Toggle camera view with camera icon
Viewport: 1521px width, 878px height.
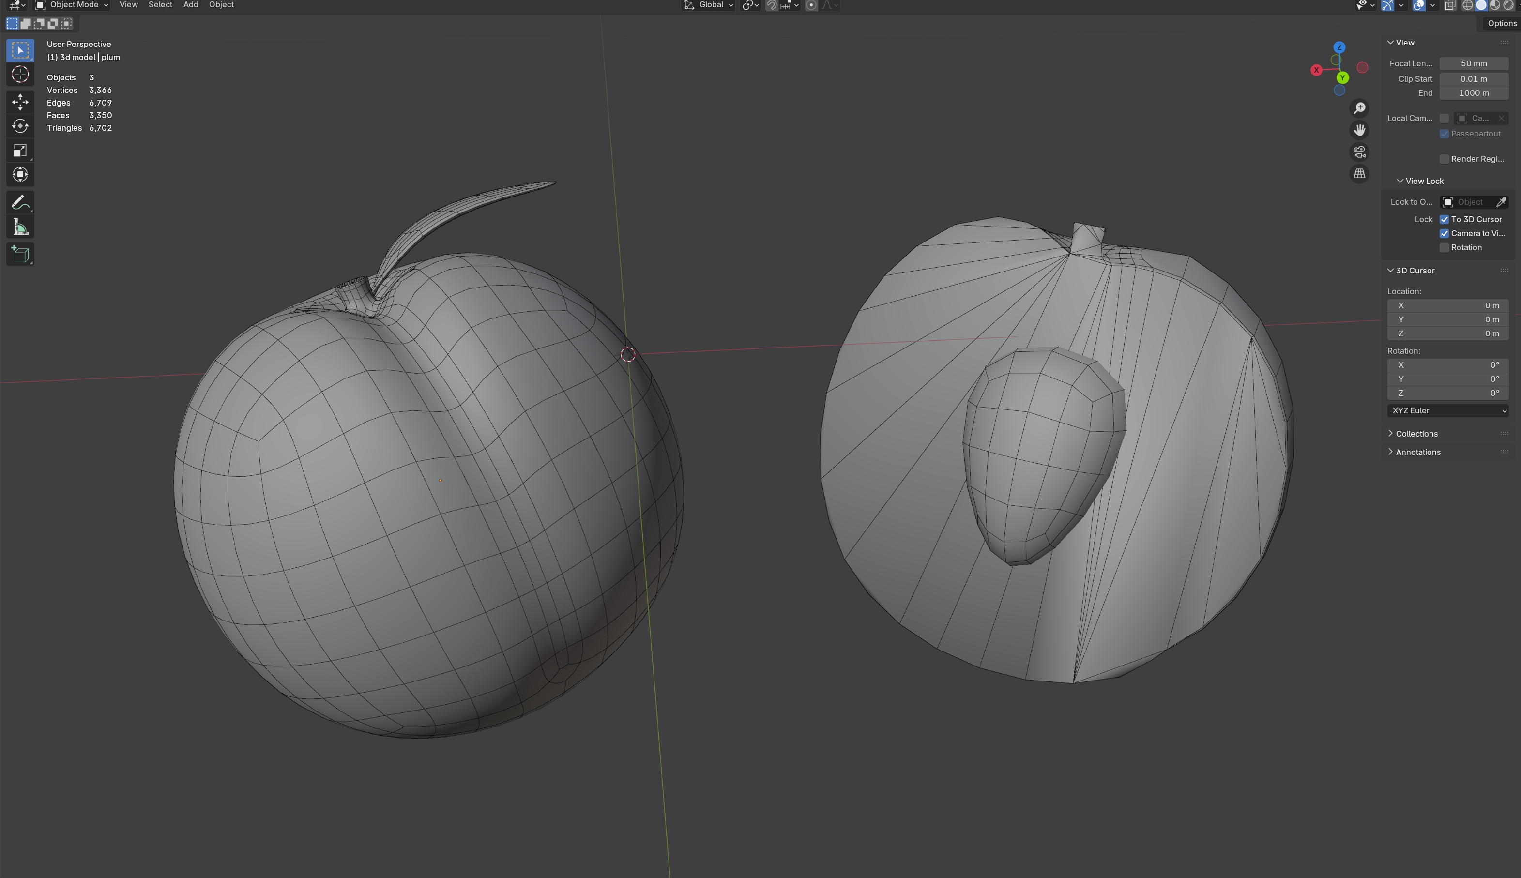point(1359,152)
